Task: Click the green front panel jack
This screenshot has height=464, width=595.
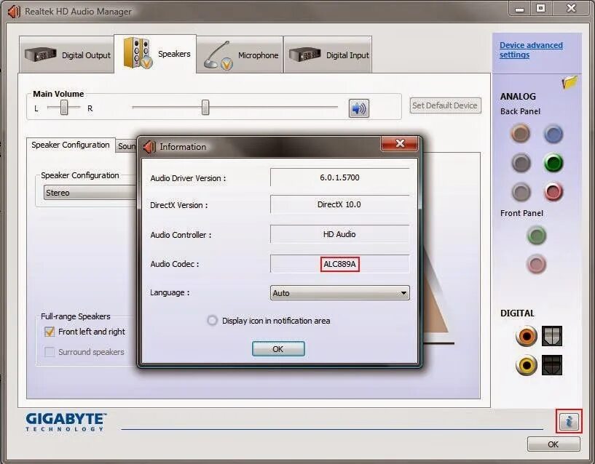Action: 537,236
